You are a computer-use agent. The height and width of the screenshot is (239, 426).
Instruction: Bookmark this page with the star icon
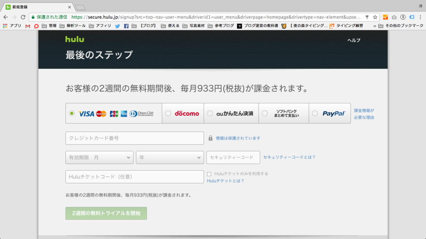[375, 17]
